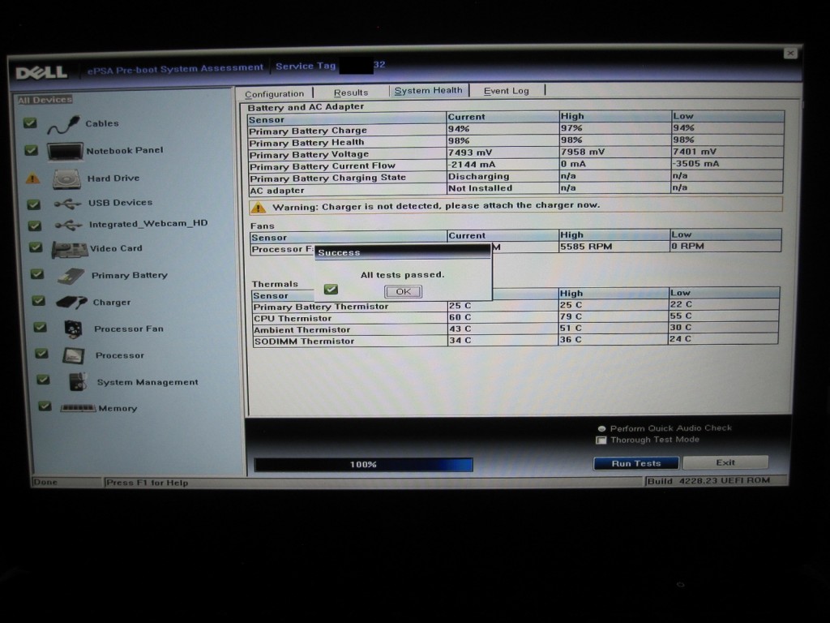Switch to the Configuration tab
Screen dimensions: 830x623
[x=274, y=94]
